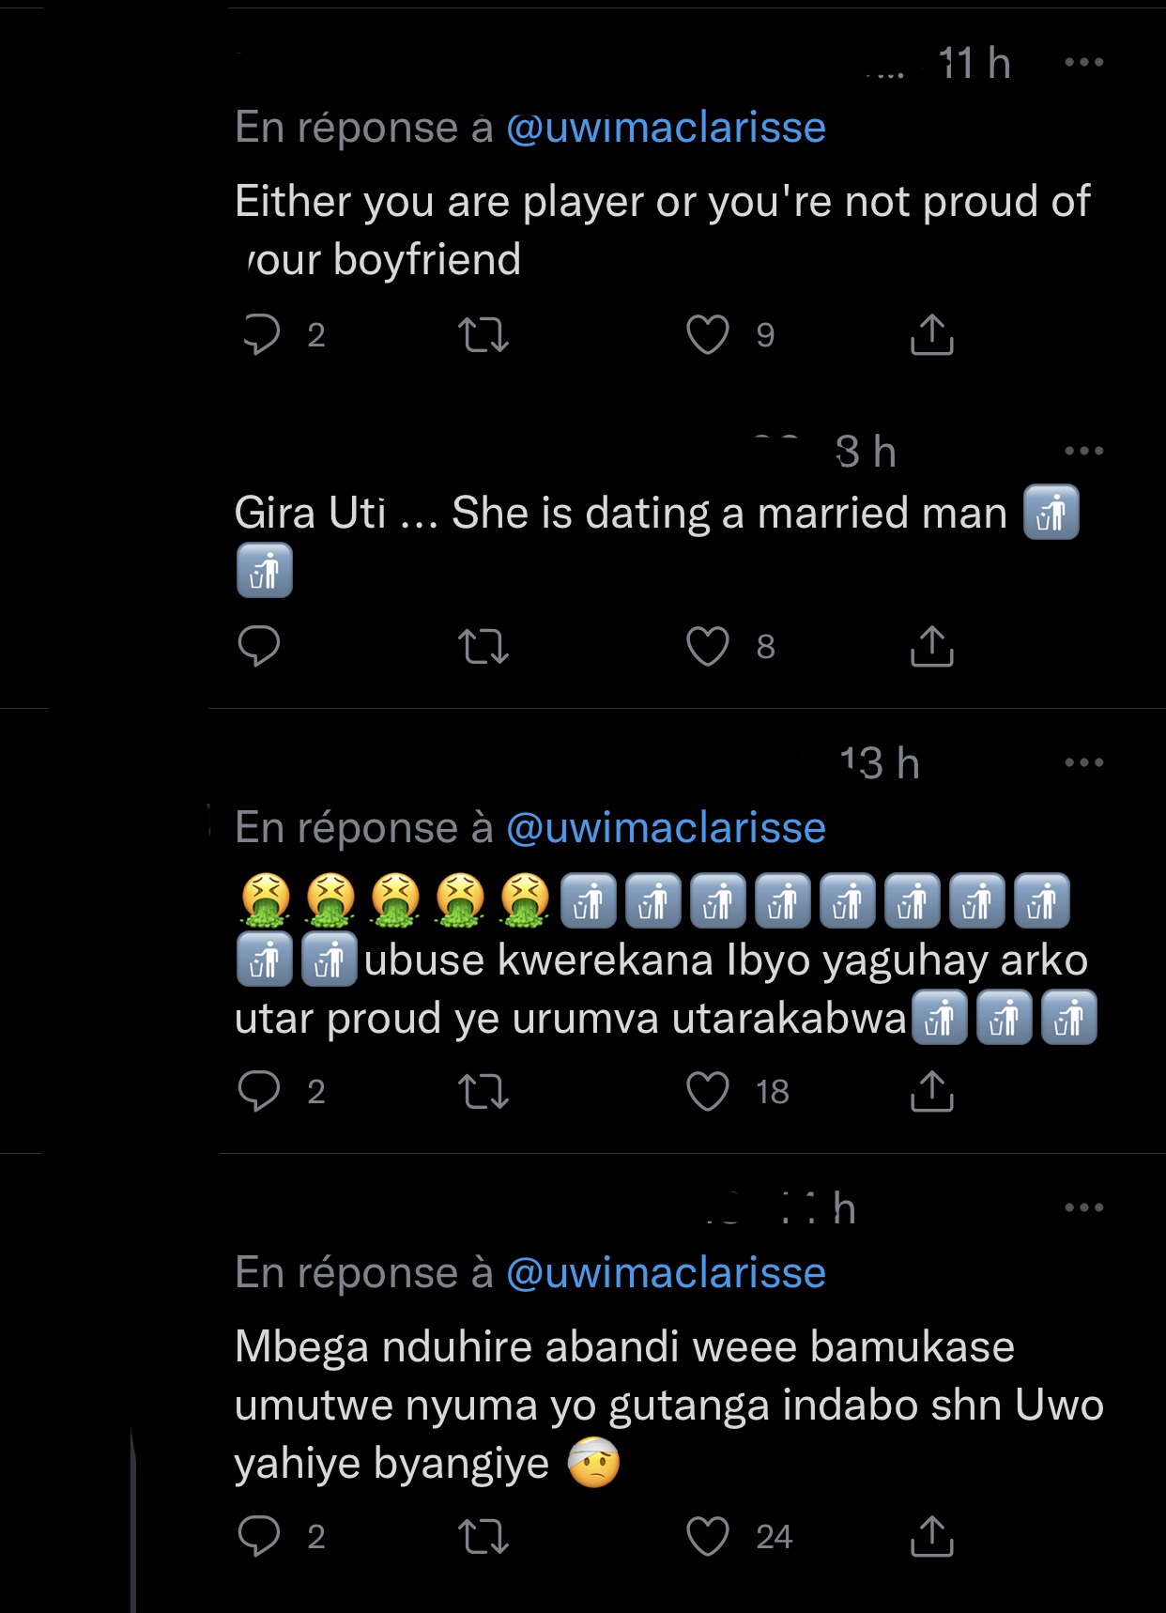Viewport: 1166px width, 1613px height.
Task: Like the tweet with 18 likes
Action: coord(708,1091)
